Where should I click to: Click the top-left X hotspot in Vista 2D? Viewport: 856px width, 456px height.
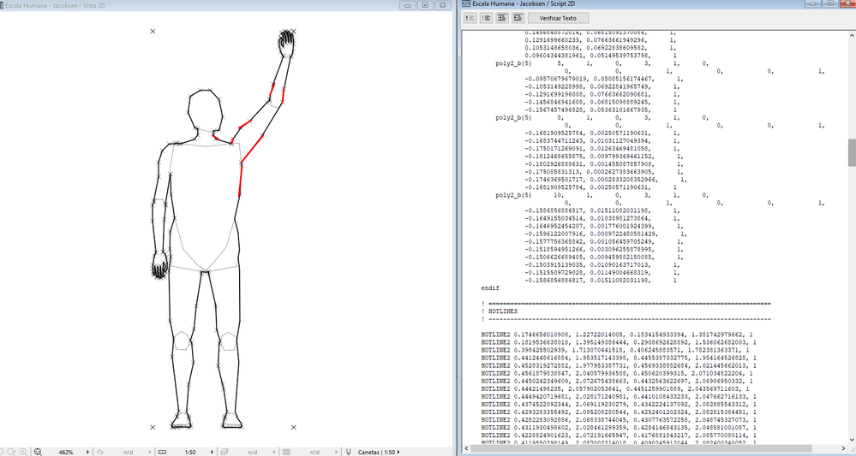click(x=153, y=31)
